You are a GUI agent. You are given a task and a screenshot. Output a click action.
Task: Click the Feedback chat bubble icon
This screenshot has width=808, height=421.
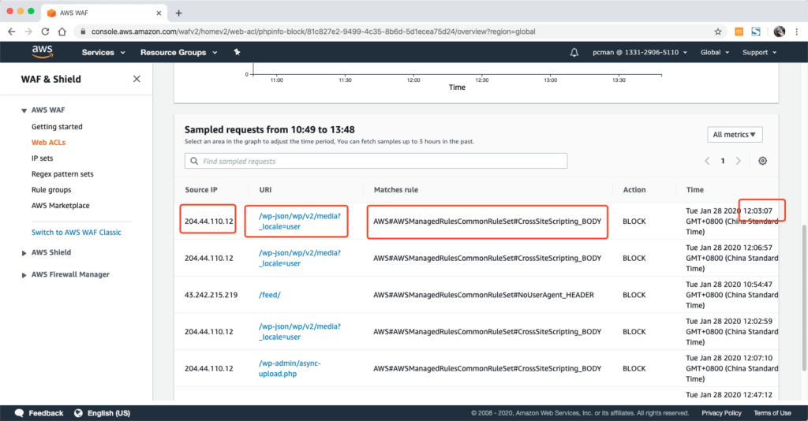[x=20, y=413]
